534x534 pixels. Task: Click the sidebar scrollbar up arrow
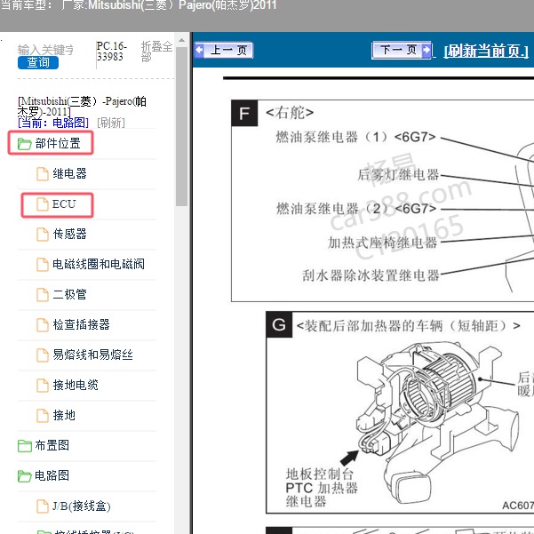[x=181, y=40]
